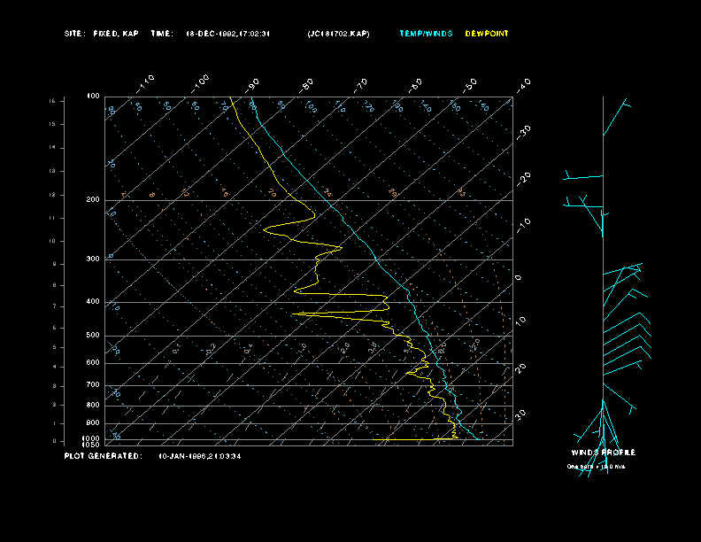Select the 1000 pressure level label
701x542 pixels.
coord(92,438)
